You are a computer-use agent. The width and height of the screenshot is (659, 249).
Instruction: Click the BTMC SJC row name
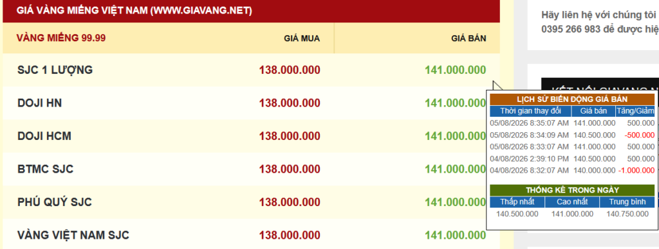(46, 169)
